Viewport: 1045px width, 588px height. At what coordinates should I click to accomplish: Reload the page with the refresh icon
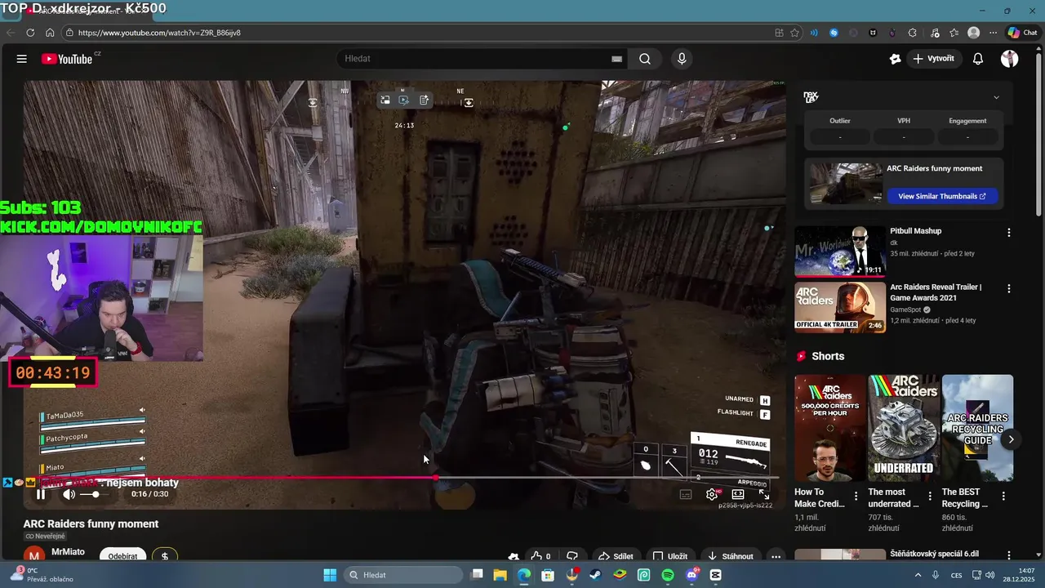(30, 33)
